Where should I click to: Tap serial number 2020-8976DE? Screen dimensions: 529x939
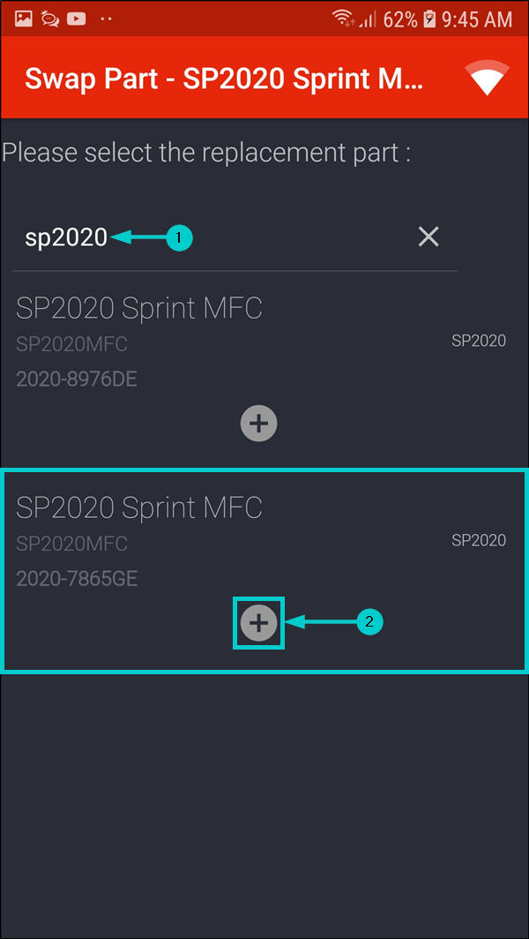pos(77,379)
